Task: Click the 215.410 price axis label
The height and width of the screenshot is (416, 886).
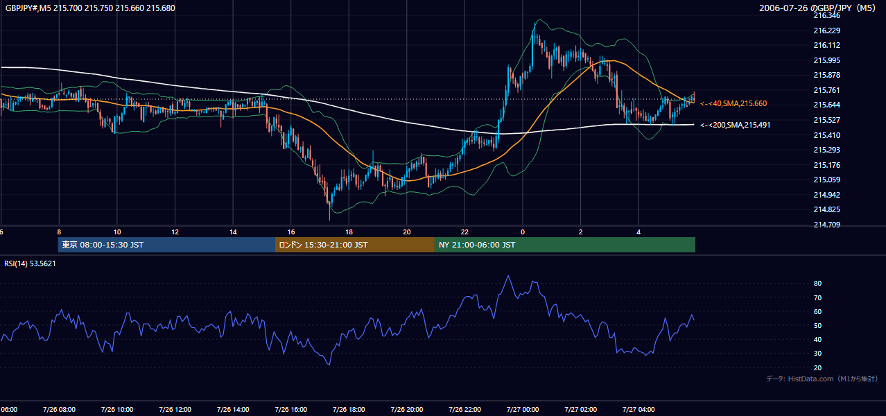Action: click(827, 135)
